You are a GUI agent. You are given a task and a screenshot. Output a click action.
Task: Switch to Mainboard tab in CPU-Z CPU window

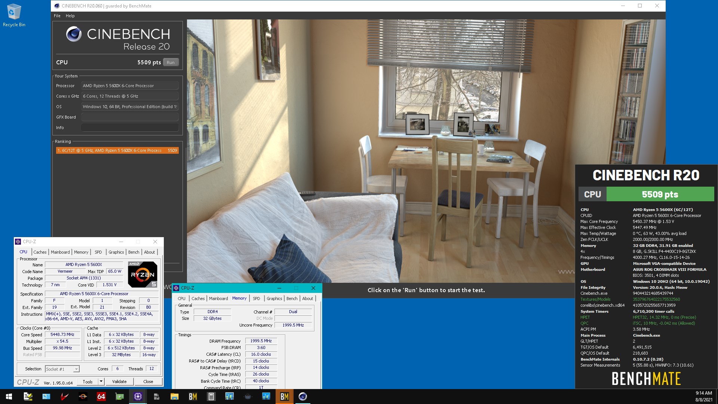coord(60,252)
